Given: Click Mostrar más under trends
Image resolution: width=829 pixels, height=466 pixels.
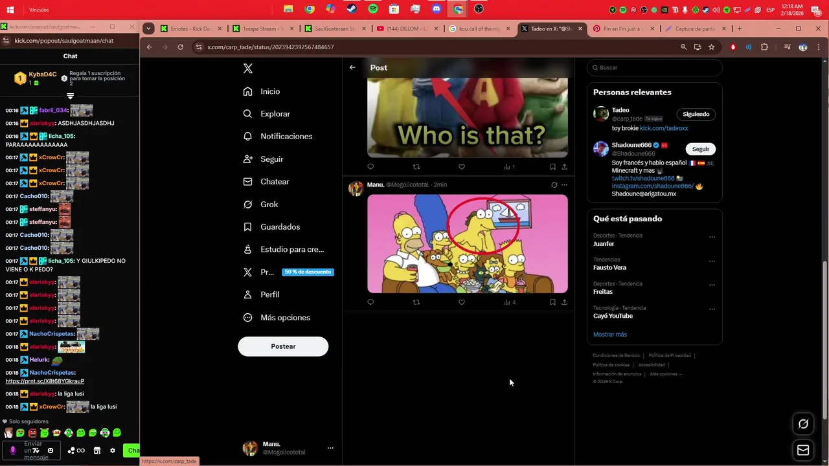Looking at the screenshot, I should pyautogui.click(x=610, y=335).
